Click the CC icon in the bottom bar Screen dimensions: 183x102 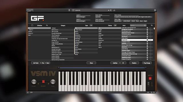click(x=148, y=92)
